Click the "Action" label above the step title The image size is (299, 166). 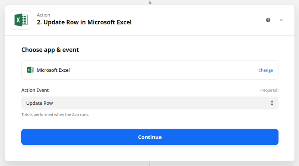coord(43,15)
